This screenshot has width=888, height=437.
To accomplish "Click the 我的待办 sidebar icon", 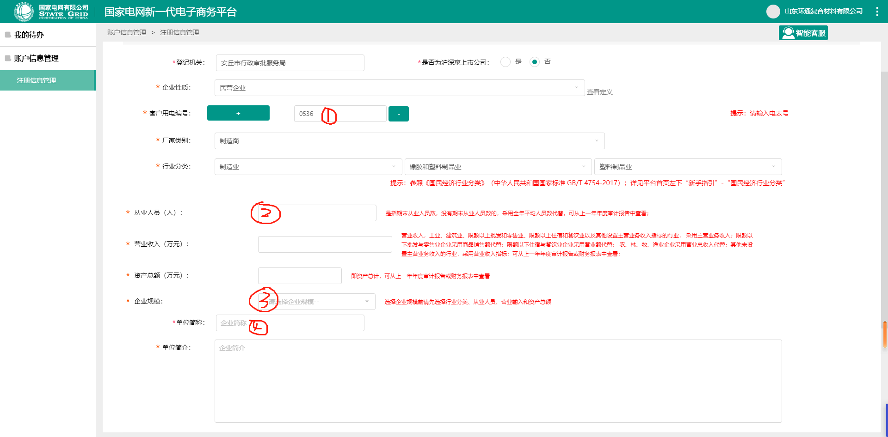I will click(8, 35).
